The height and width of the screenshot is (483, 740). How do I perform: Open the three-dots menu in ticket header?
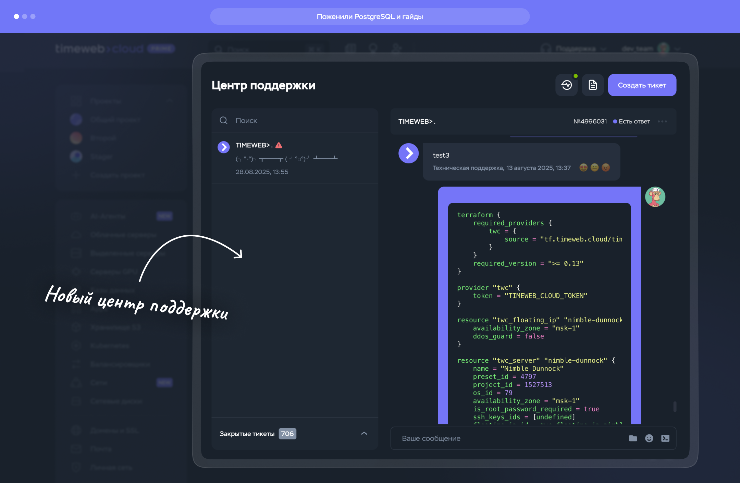tap(662, 121)
